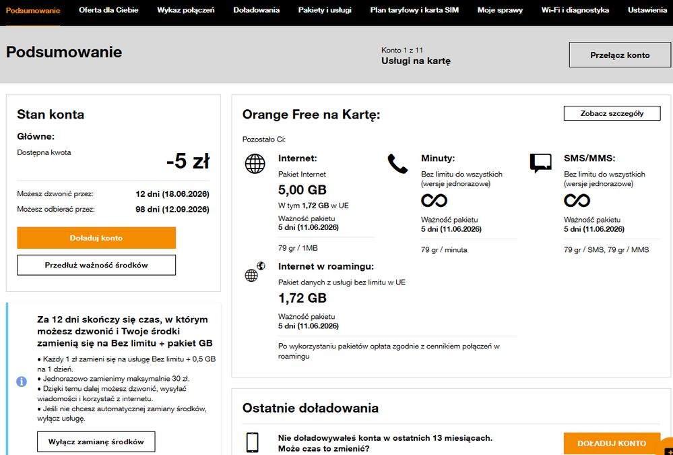Click 'Możesz odbierać przez:' label
Screen dimensions: 673x455
[56, 210]
